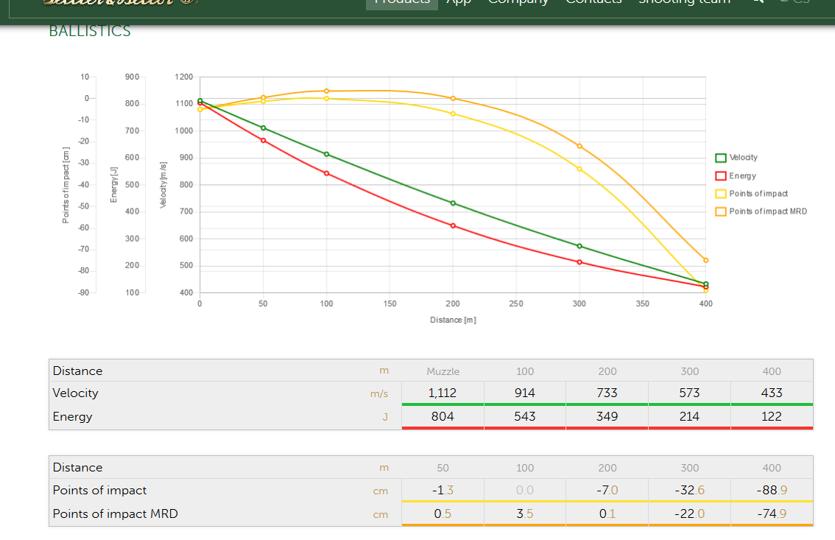835x540 pixels.
Task: Click the red energy point at 50 m
Action: point(263,140)
